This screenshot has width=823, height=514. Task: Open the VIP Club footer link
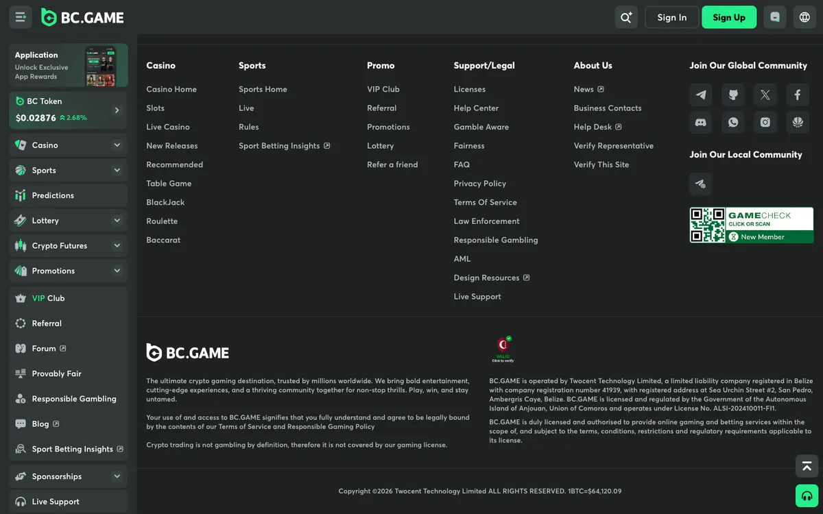tap(383, 89)
